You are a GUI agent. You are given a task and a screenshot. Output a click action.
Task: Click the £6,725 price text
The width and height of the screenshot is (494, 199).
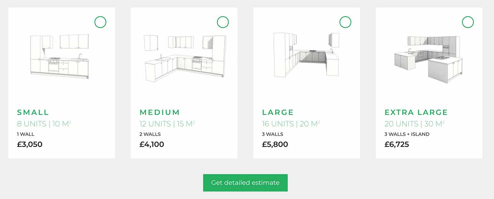[x=397, y=144]
